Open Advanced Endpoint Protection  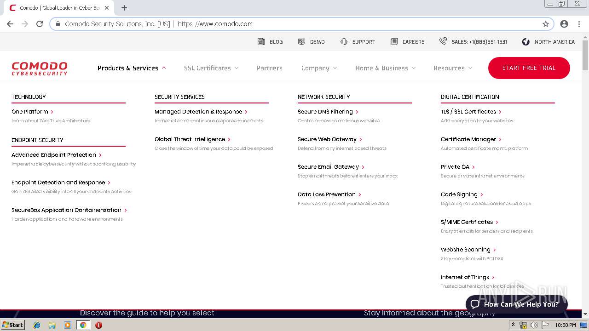tap(57, 155)
